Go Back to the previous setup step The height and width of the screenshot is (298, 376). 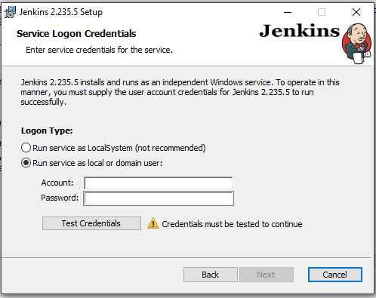click(x=211, y=275)
